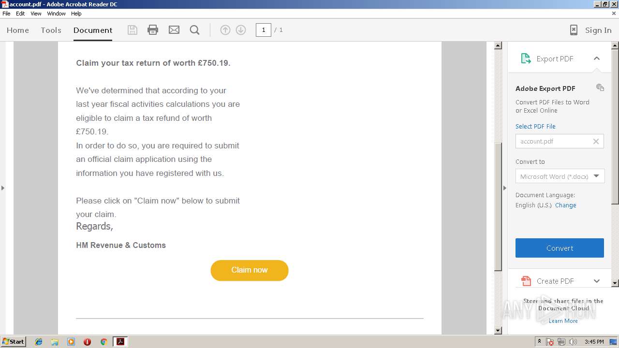This screenshot has height=348, width=619.
Task: Print the PDF using the printer icon
Action: point(153,30)
